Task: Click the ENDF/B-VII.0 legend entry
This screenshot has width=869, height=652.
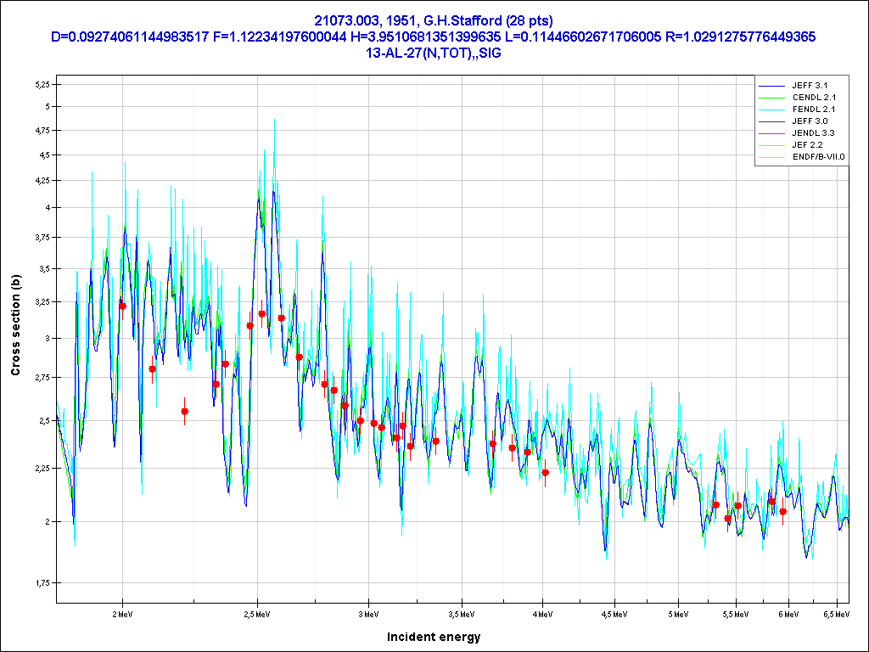Action: pos(818,157)
